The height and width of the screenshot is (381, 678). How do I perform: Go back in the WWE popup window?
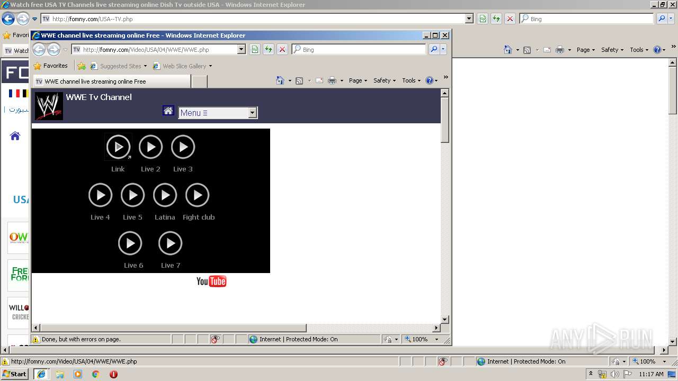[x=39, y=49]
